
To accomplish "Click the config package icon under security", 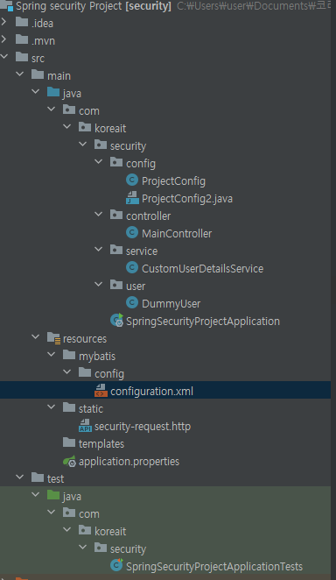I will [x=116, y=162].
